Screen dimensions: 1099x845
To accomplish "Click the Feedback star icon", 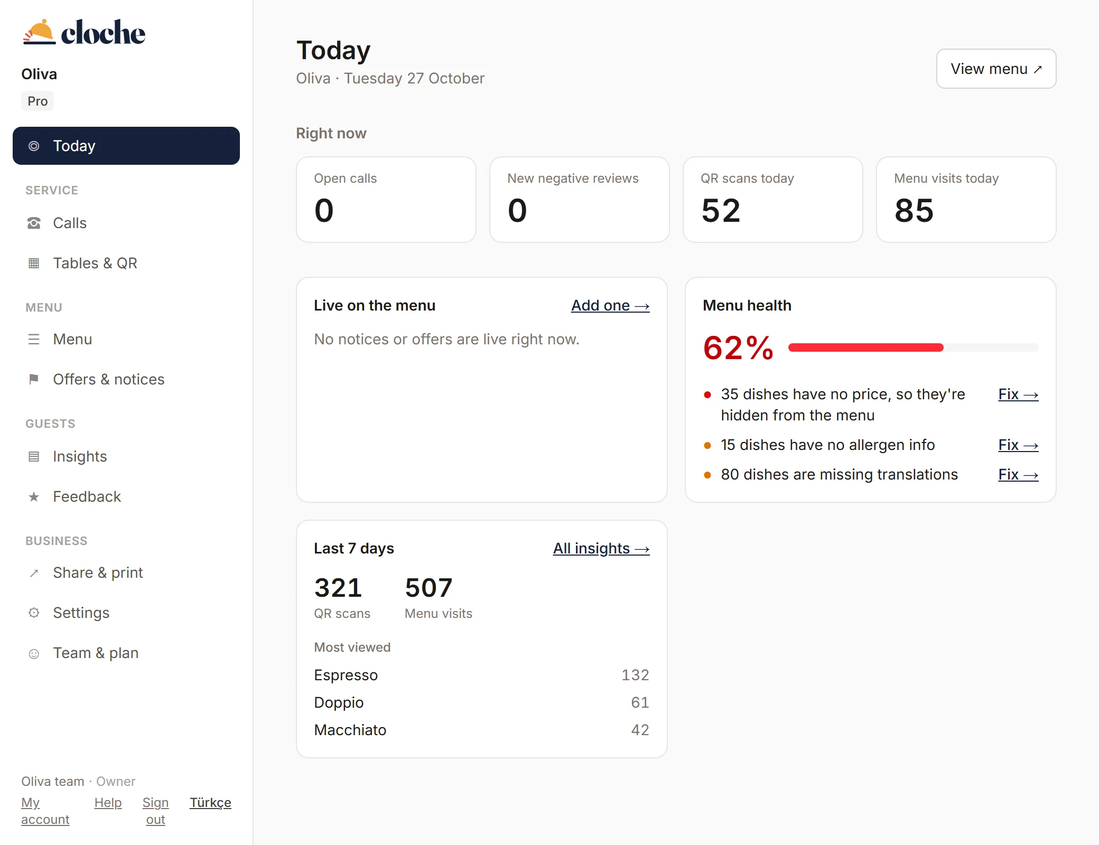I will 34,496.
